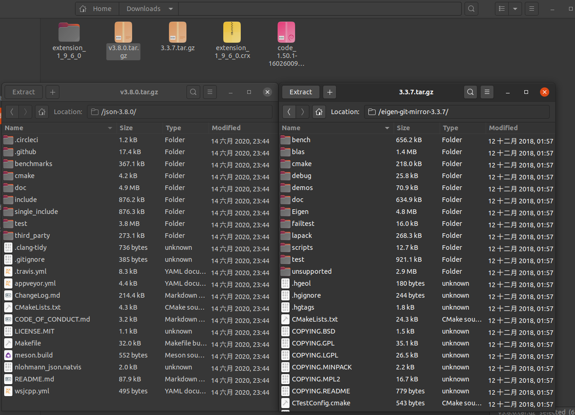Open view options dropdown arrow in Files toolbar

[515, 9]
